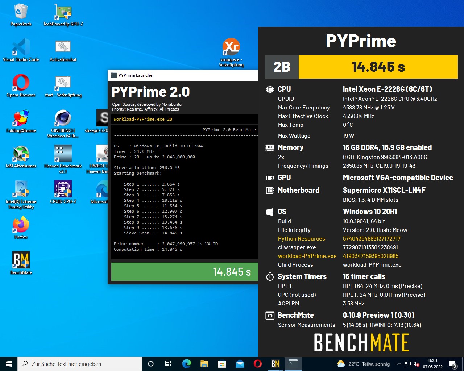Click the 16 GB DDR4 memory summary
The image size is (464, 371).
coord(387,147)
